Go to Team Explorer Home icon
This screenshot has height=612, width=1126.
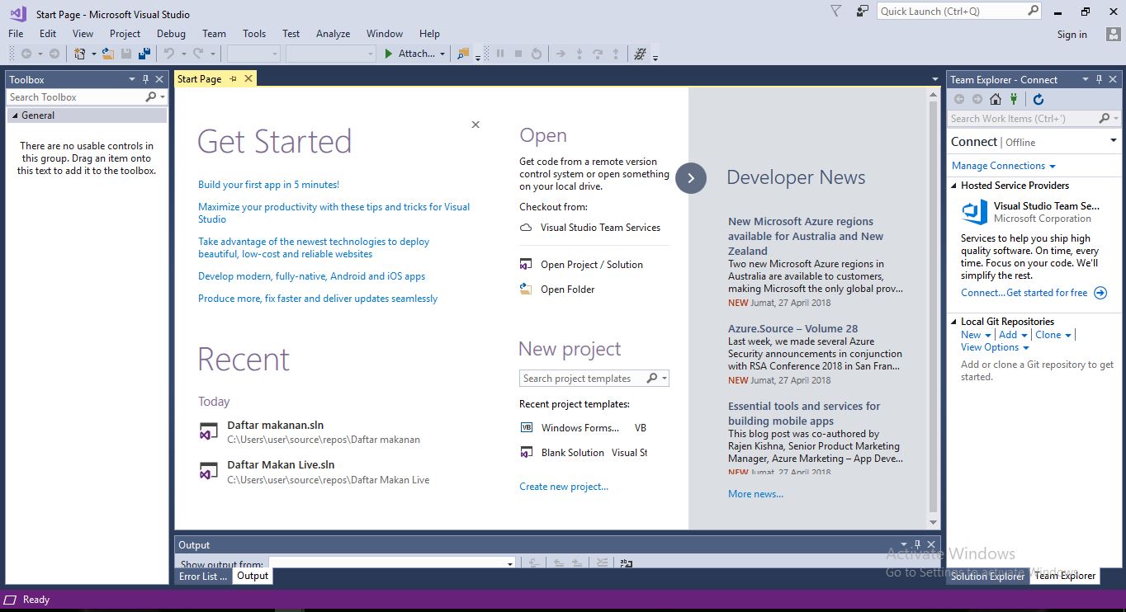996,99
